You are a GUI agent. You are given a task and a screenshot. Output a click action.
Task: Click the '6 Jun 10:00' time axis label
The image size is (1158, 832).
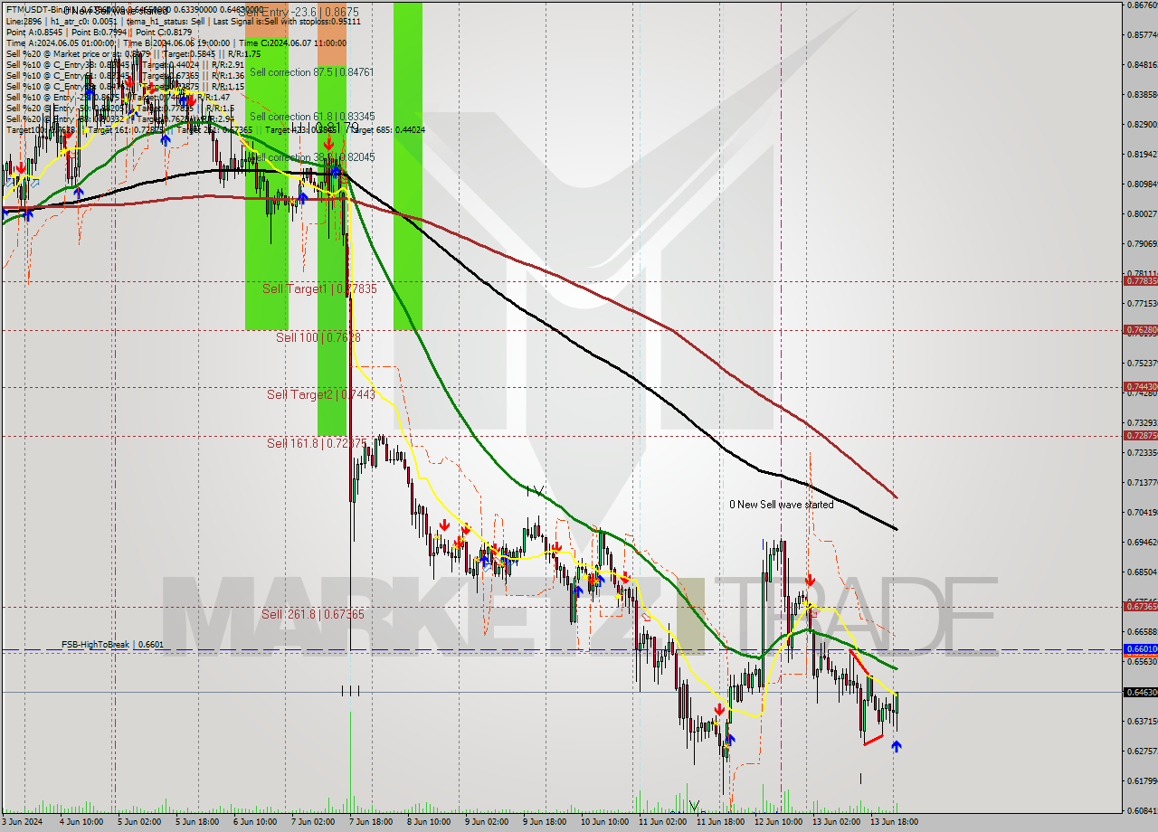click(255, 822)
